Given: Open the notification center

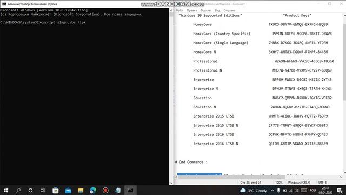Looking at the screenshot, I should [340, 191].
